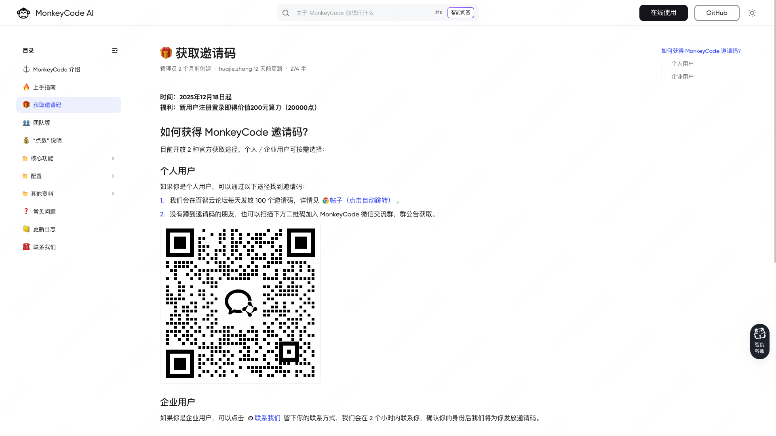The height and width of the screenshot is (436, 776).
Task: Click the folder icon beside 其他资料
Action: point(25,194)
